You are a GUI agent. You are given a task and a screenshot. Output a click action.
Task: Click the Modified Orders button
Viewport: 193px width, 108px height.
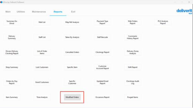72,97
